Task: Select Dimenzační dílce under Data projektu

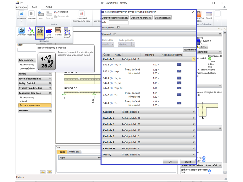Action: [27, 68]
